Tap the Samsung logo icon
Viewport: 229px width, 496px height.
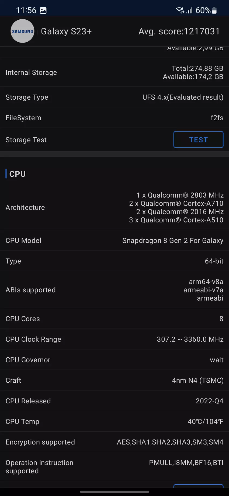22,31
